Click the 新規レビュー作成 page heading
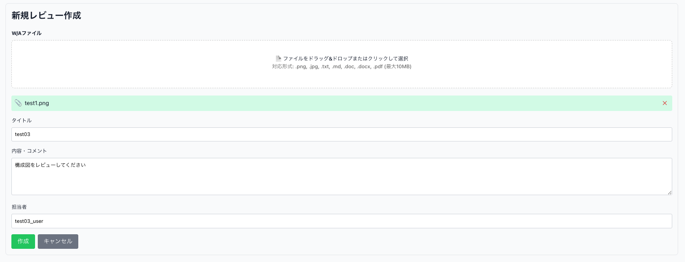The width and height of the screenshot is (685, 262). click(46, 15)
